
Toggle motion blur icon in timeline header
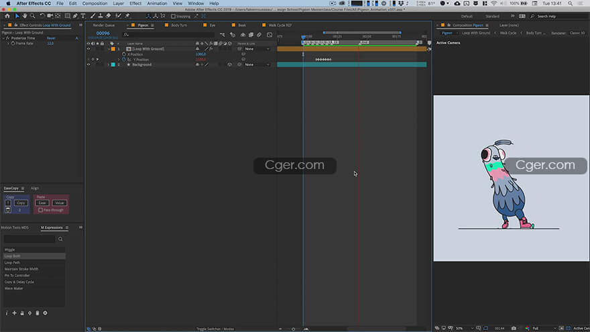[259, 35]
